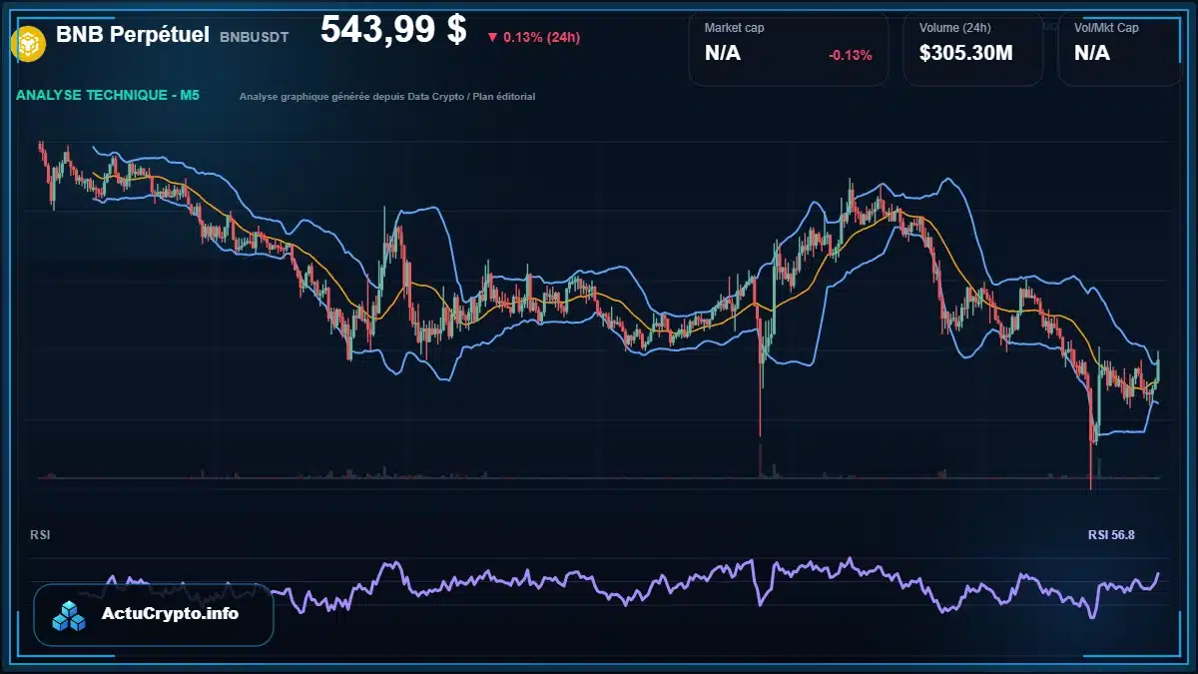The image size is (1198, 674).
Task: Click the RSI label on the left
Action: coord(40,535)
